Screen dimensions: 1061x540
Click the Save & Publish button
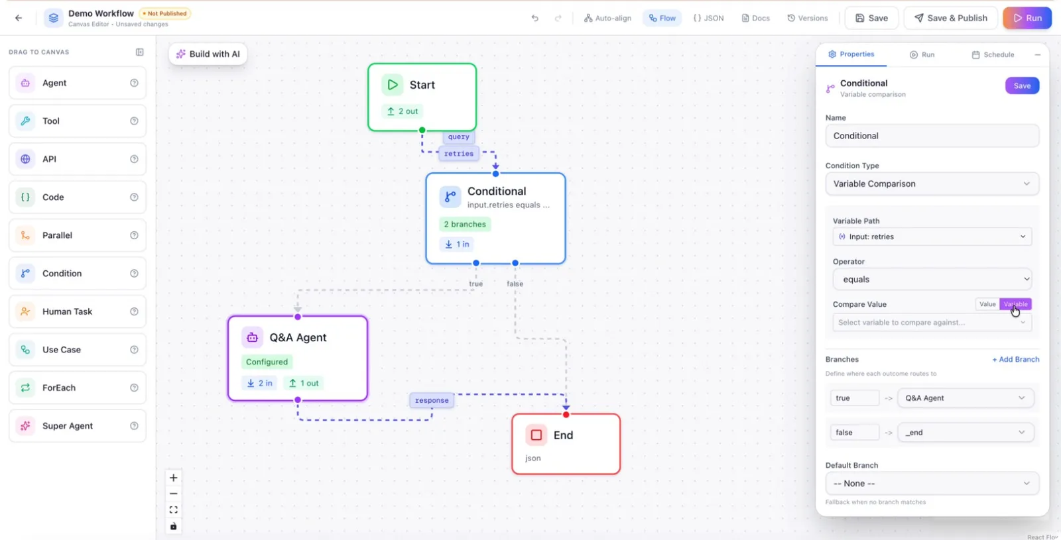[x=951, y=18]
